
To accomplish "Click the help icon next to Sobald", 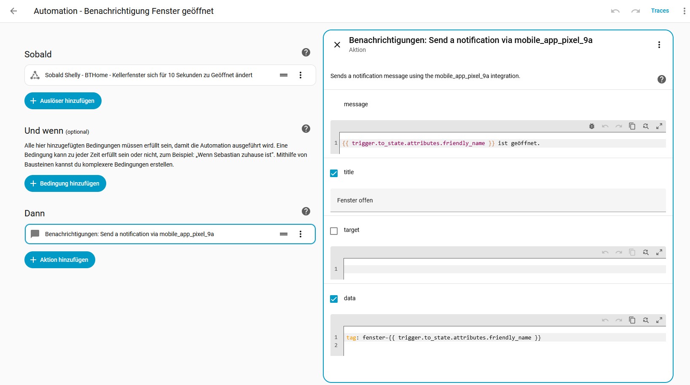I will (306, 52).
